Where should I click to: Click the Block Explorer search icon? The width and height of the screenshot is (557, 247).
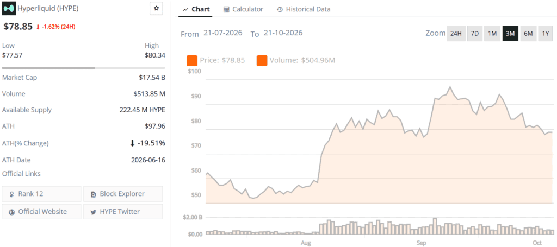pyautogui.click(x=94, y=194)
